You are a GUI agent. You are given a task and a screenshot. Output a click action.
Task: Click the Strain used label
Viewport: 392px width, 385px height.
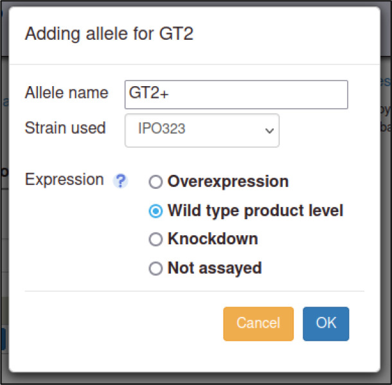tap(66, 128)
